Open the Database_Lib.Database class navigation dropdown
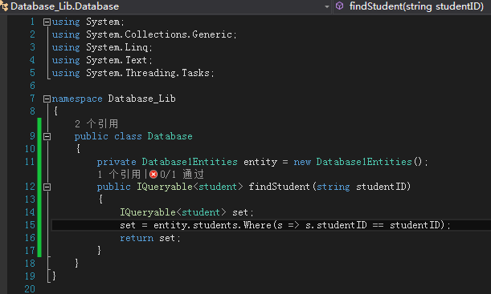This screenshot has height=294, width=491. pyautogui.click(x=166, y=6)
